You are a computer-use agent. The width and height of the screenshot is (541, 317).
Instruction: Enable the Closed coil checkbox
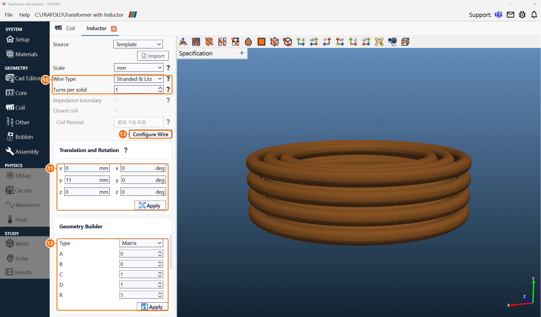(x=116, y=110)
